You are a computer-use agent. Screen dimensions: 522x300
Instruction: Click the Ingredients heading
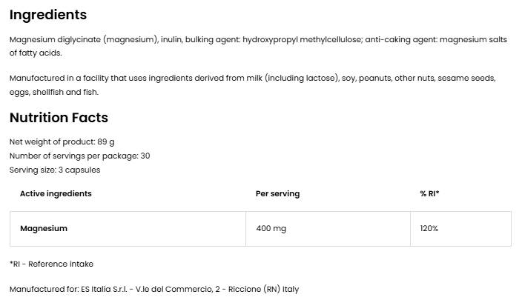48,15
